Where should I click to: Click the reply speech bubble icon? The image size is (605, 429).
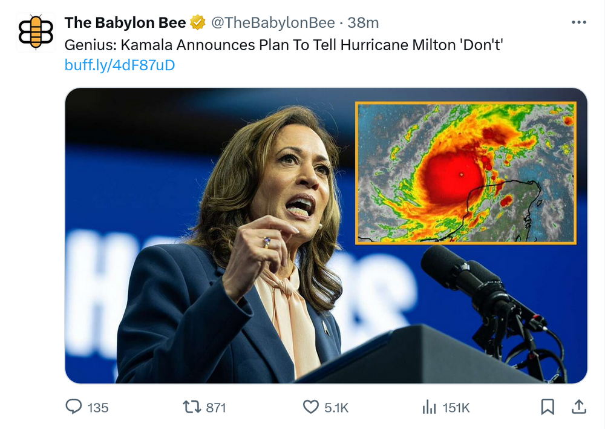pyautogui.click(x=73, y=407)
